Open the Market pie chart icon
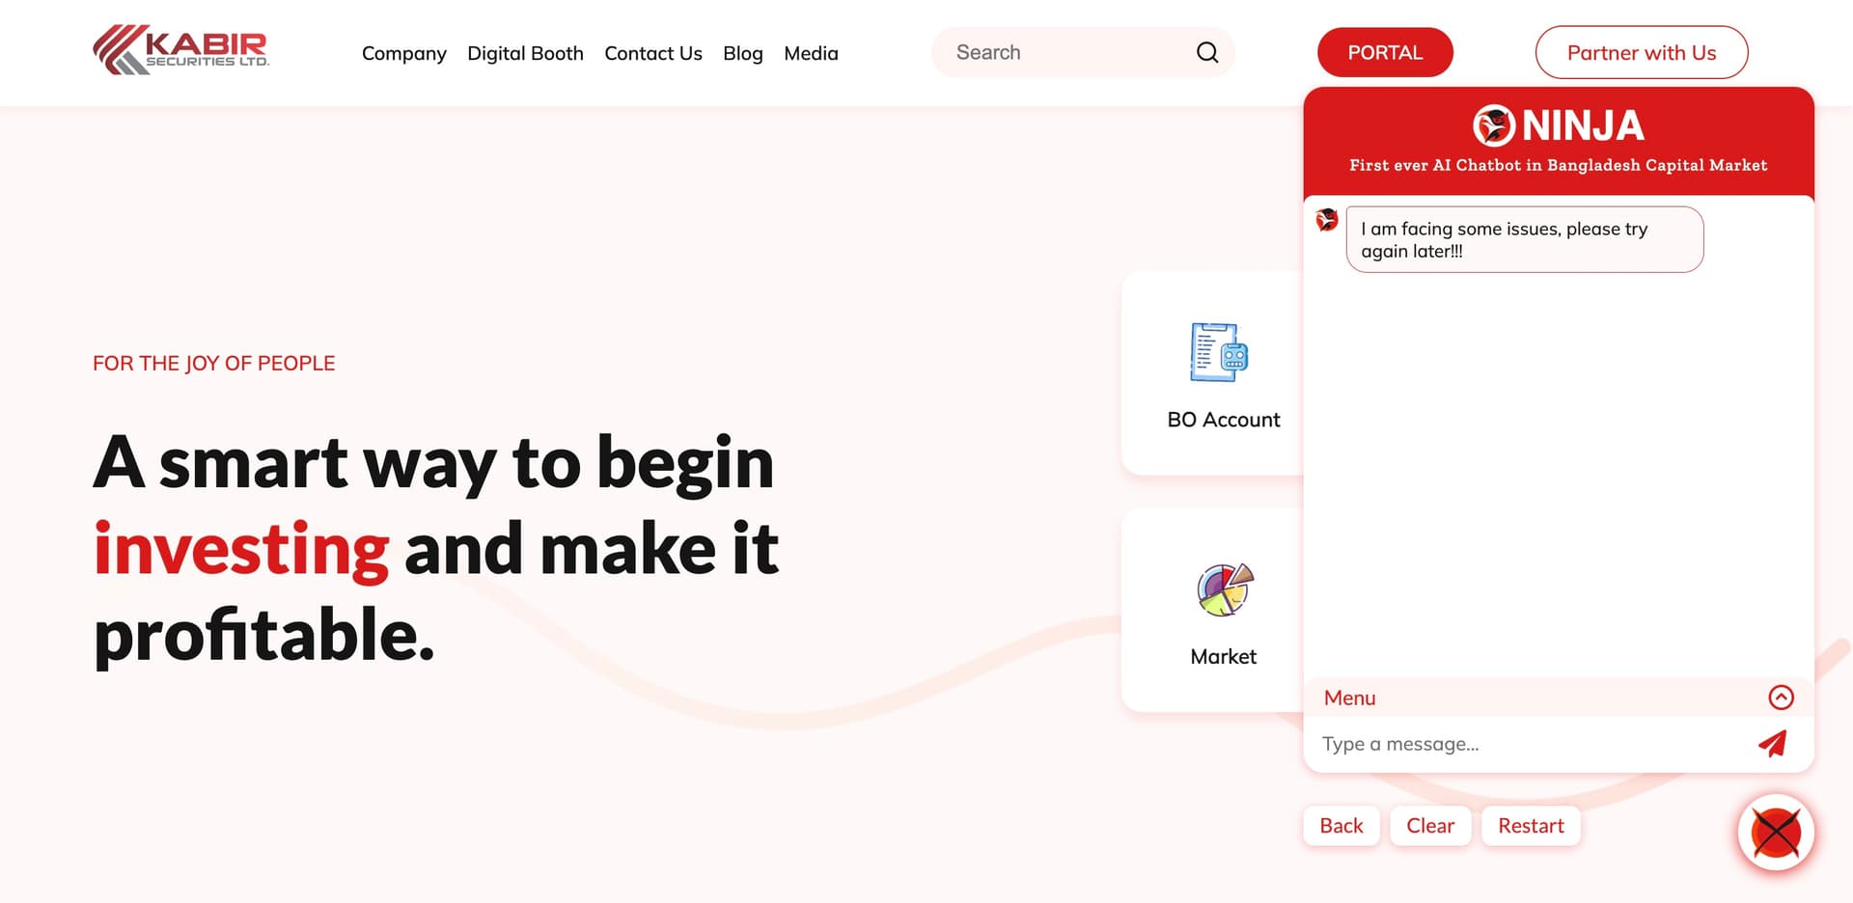 click(x=1224, y=589)
